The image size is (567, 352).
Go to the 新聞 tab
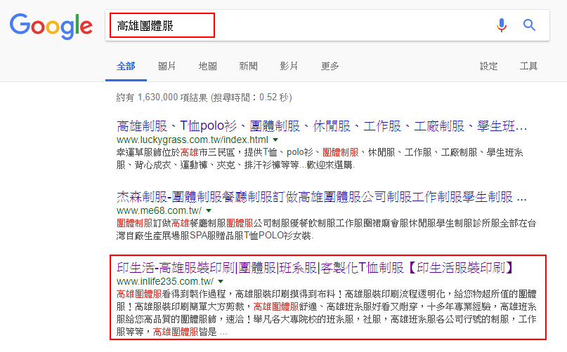(248, 66)
